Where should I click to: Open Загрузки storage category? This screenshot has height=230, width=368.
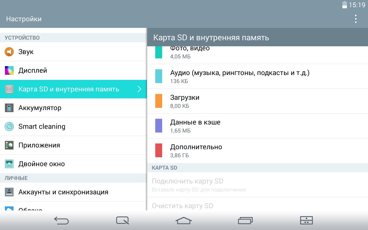pyautogui.click(x=257, y=101)
